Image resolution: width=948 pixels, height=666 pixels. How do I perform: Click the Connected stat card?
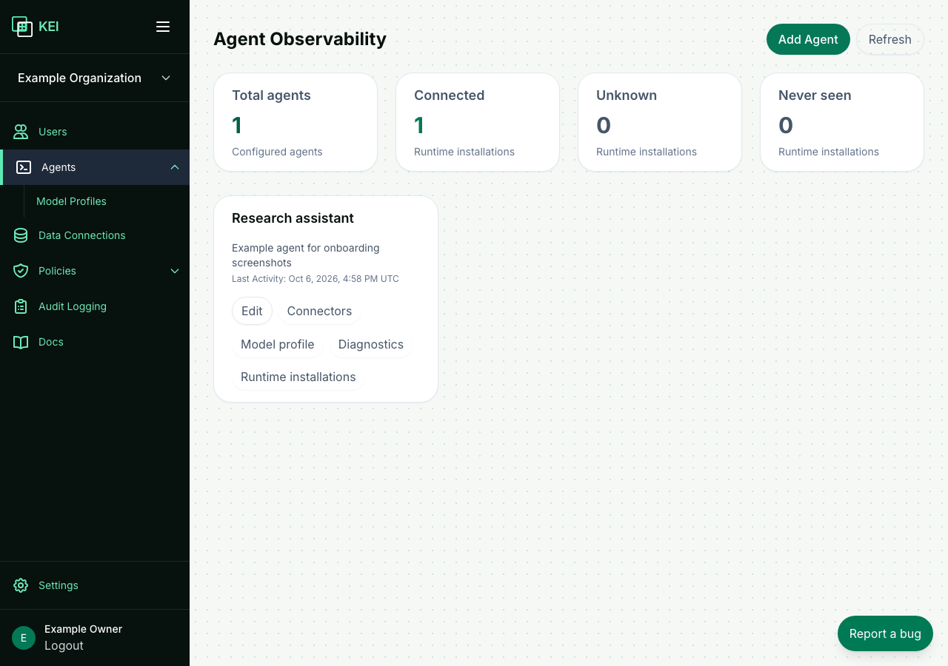(x=478, y=122)
